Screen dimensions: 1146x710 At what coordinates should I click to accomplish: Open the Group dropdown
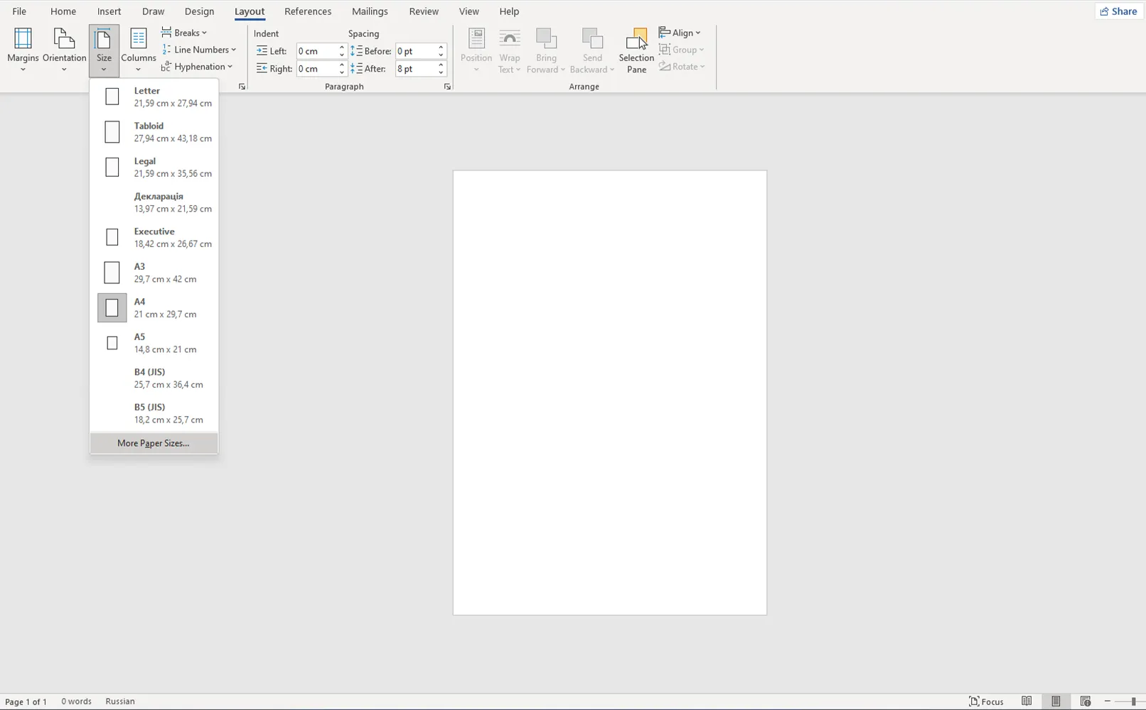(681, 50)
